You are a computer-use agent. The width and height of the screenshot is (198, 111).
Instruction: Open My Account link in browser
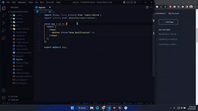[x=174, y=13]
